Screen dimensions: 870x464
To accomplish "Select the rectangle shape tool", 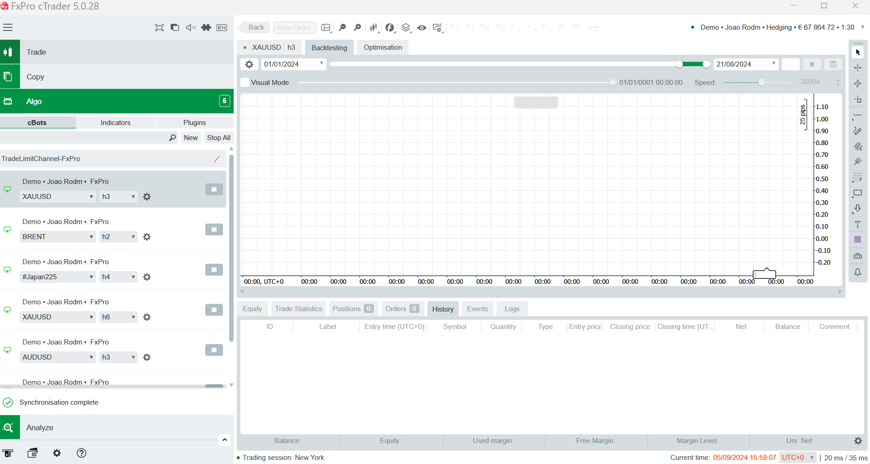I will coord(858,193).
